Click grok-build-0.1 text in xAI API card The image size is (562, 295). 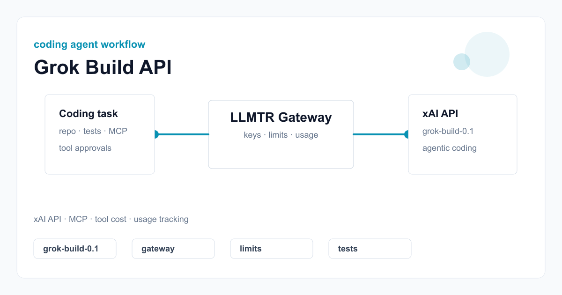448,131
